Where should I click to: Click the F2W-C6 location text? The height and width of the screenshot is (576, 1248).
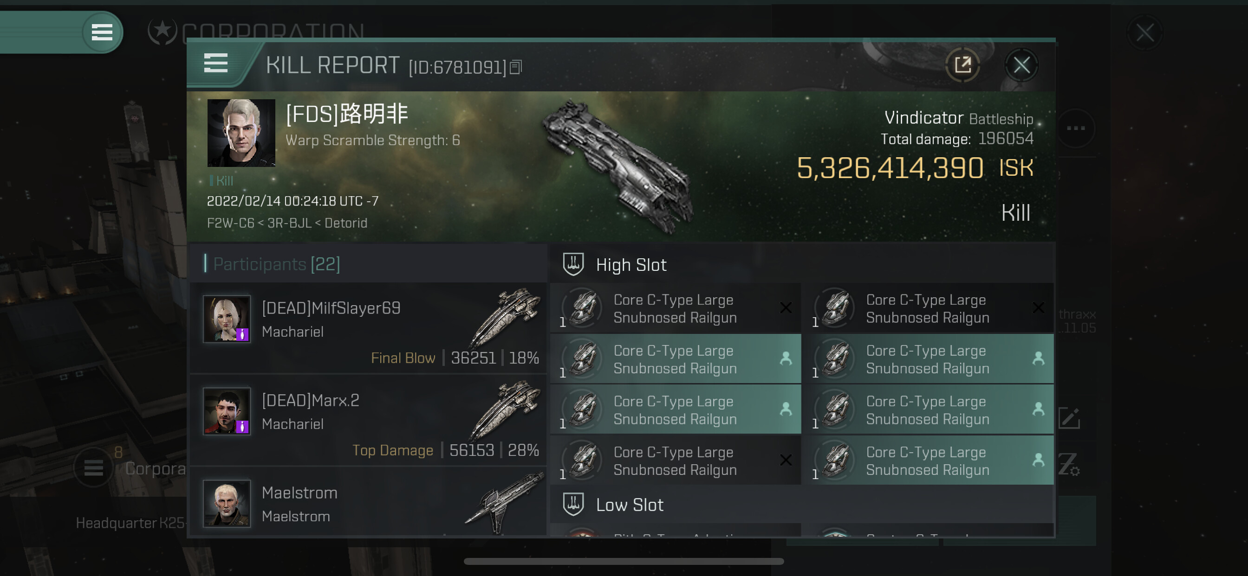(231, 223)
